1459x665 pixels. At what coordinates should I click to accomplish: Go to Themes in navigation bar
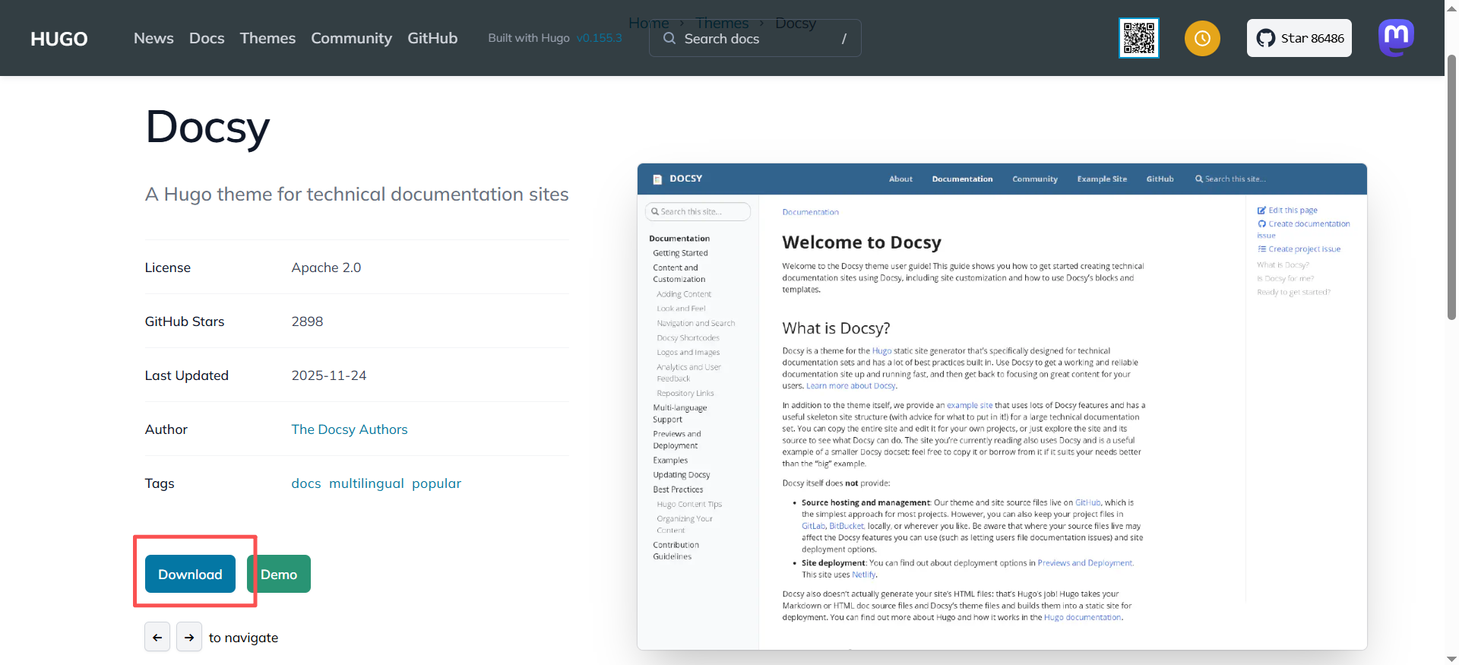tap(267, 38)
